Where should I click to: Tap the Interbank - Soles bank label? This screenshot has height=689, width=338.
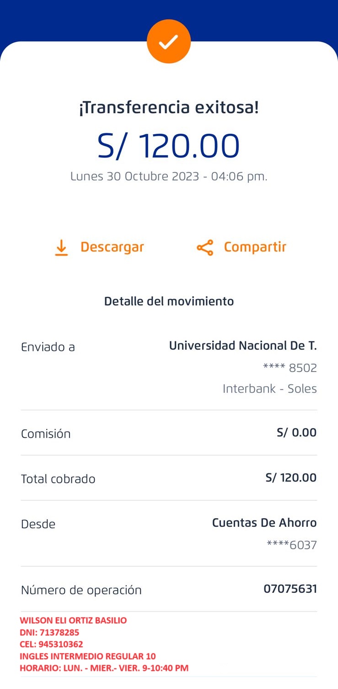point(269,389)
